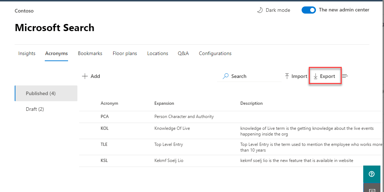Click the Dark mode moon icon

tap(260, 10)
